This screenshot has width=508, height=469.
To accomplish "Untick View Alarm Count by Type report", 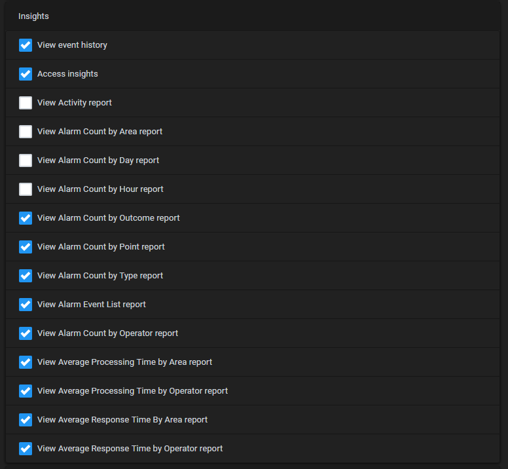I will pyautogui.click(x=26, y=276).
